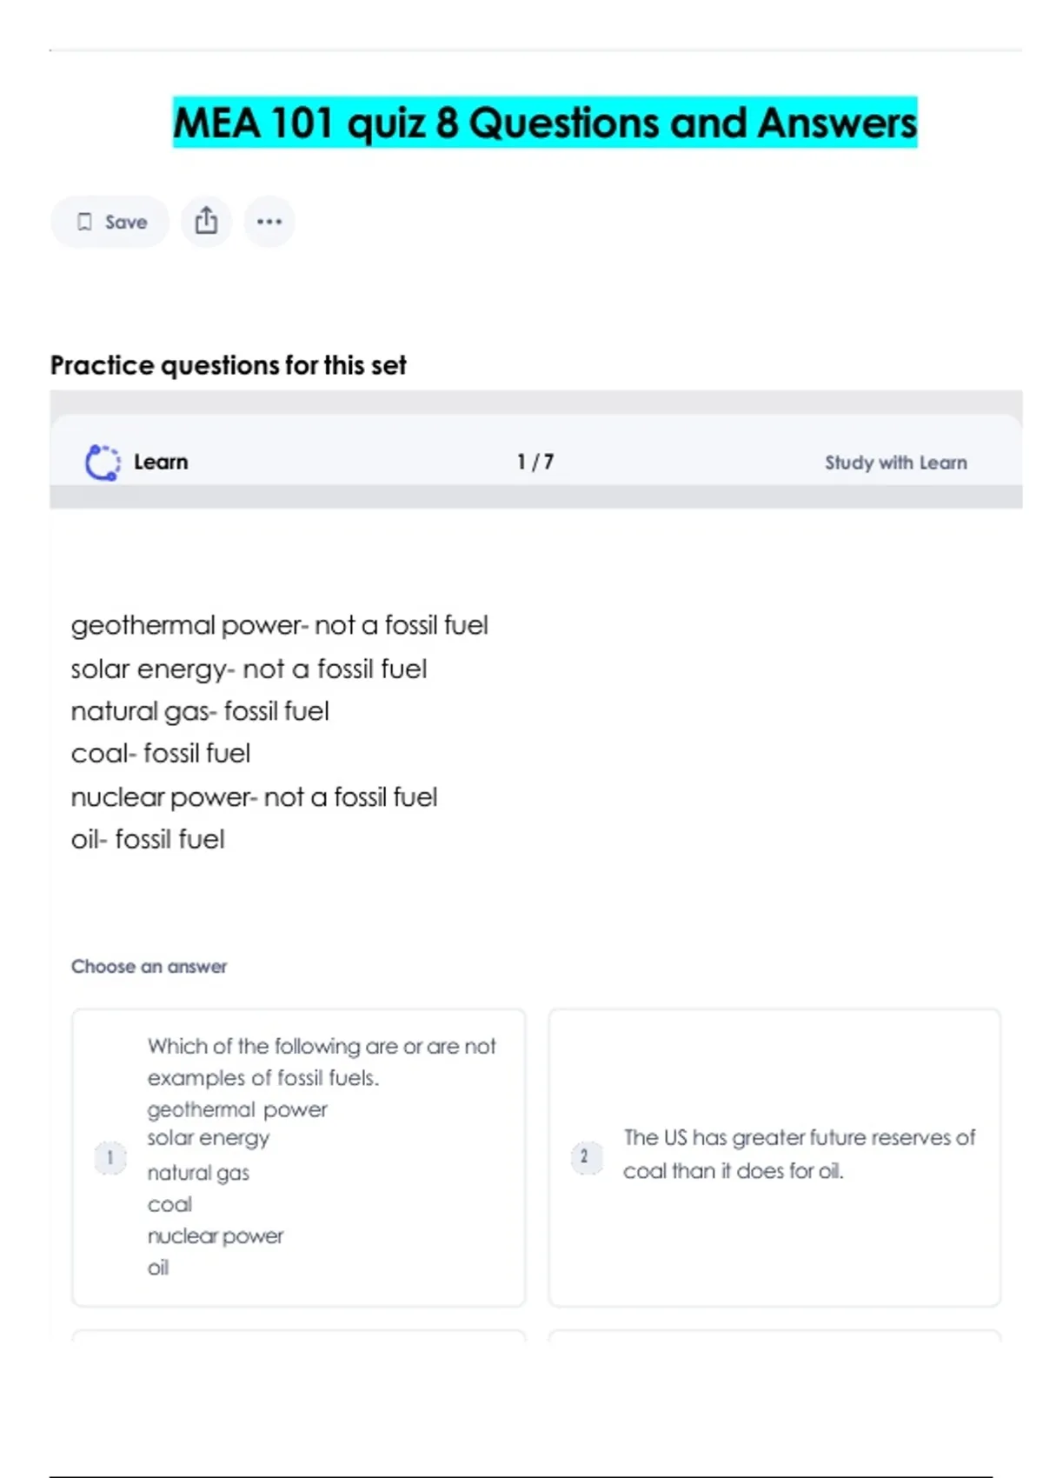
Task: Open the three-dot more options menu
Action: point(269,222)
